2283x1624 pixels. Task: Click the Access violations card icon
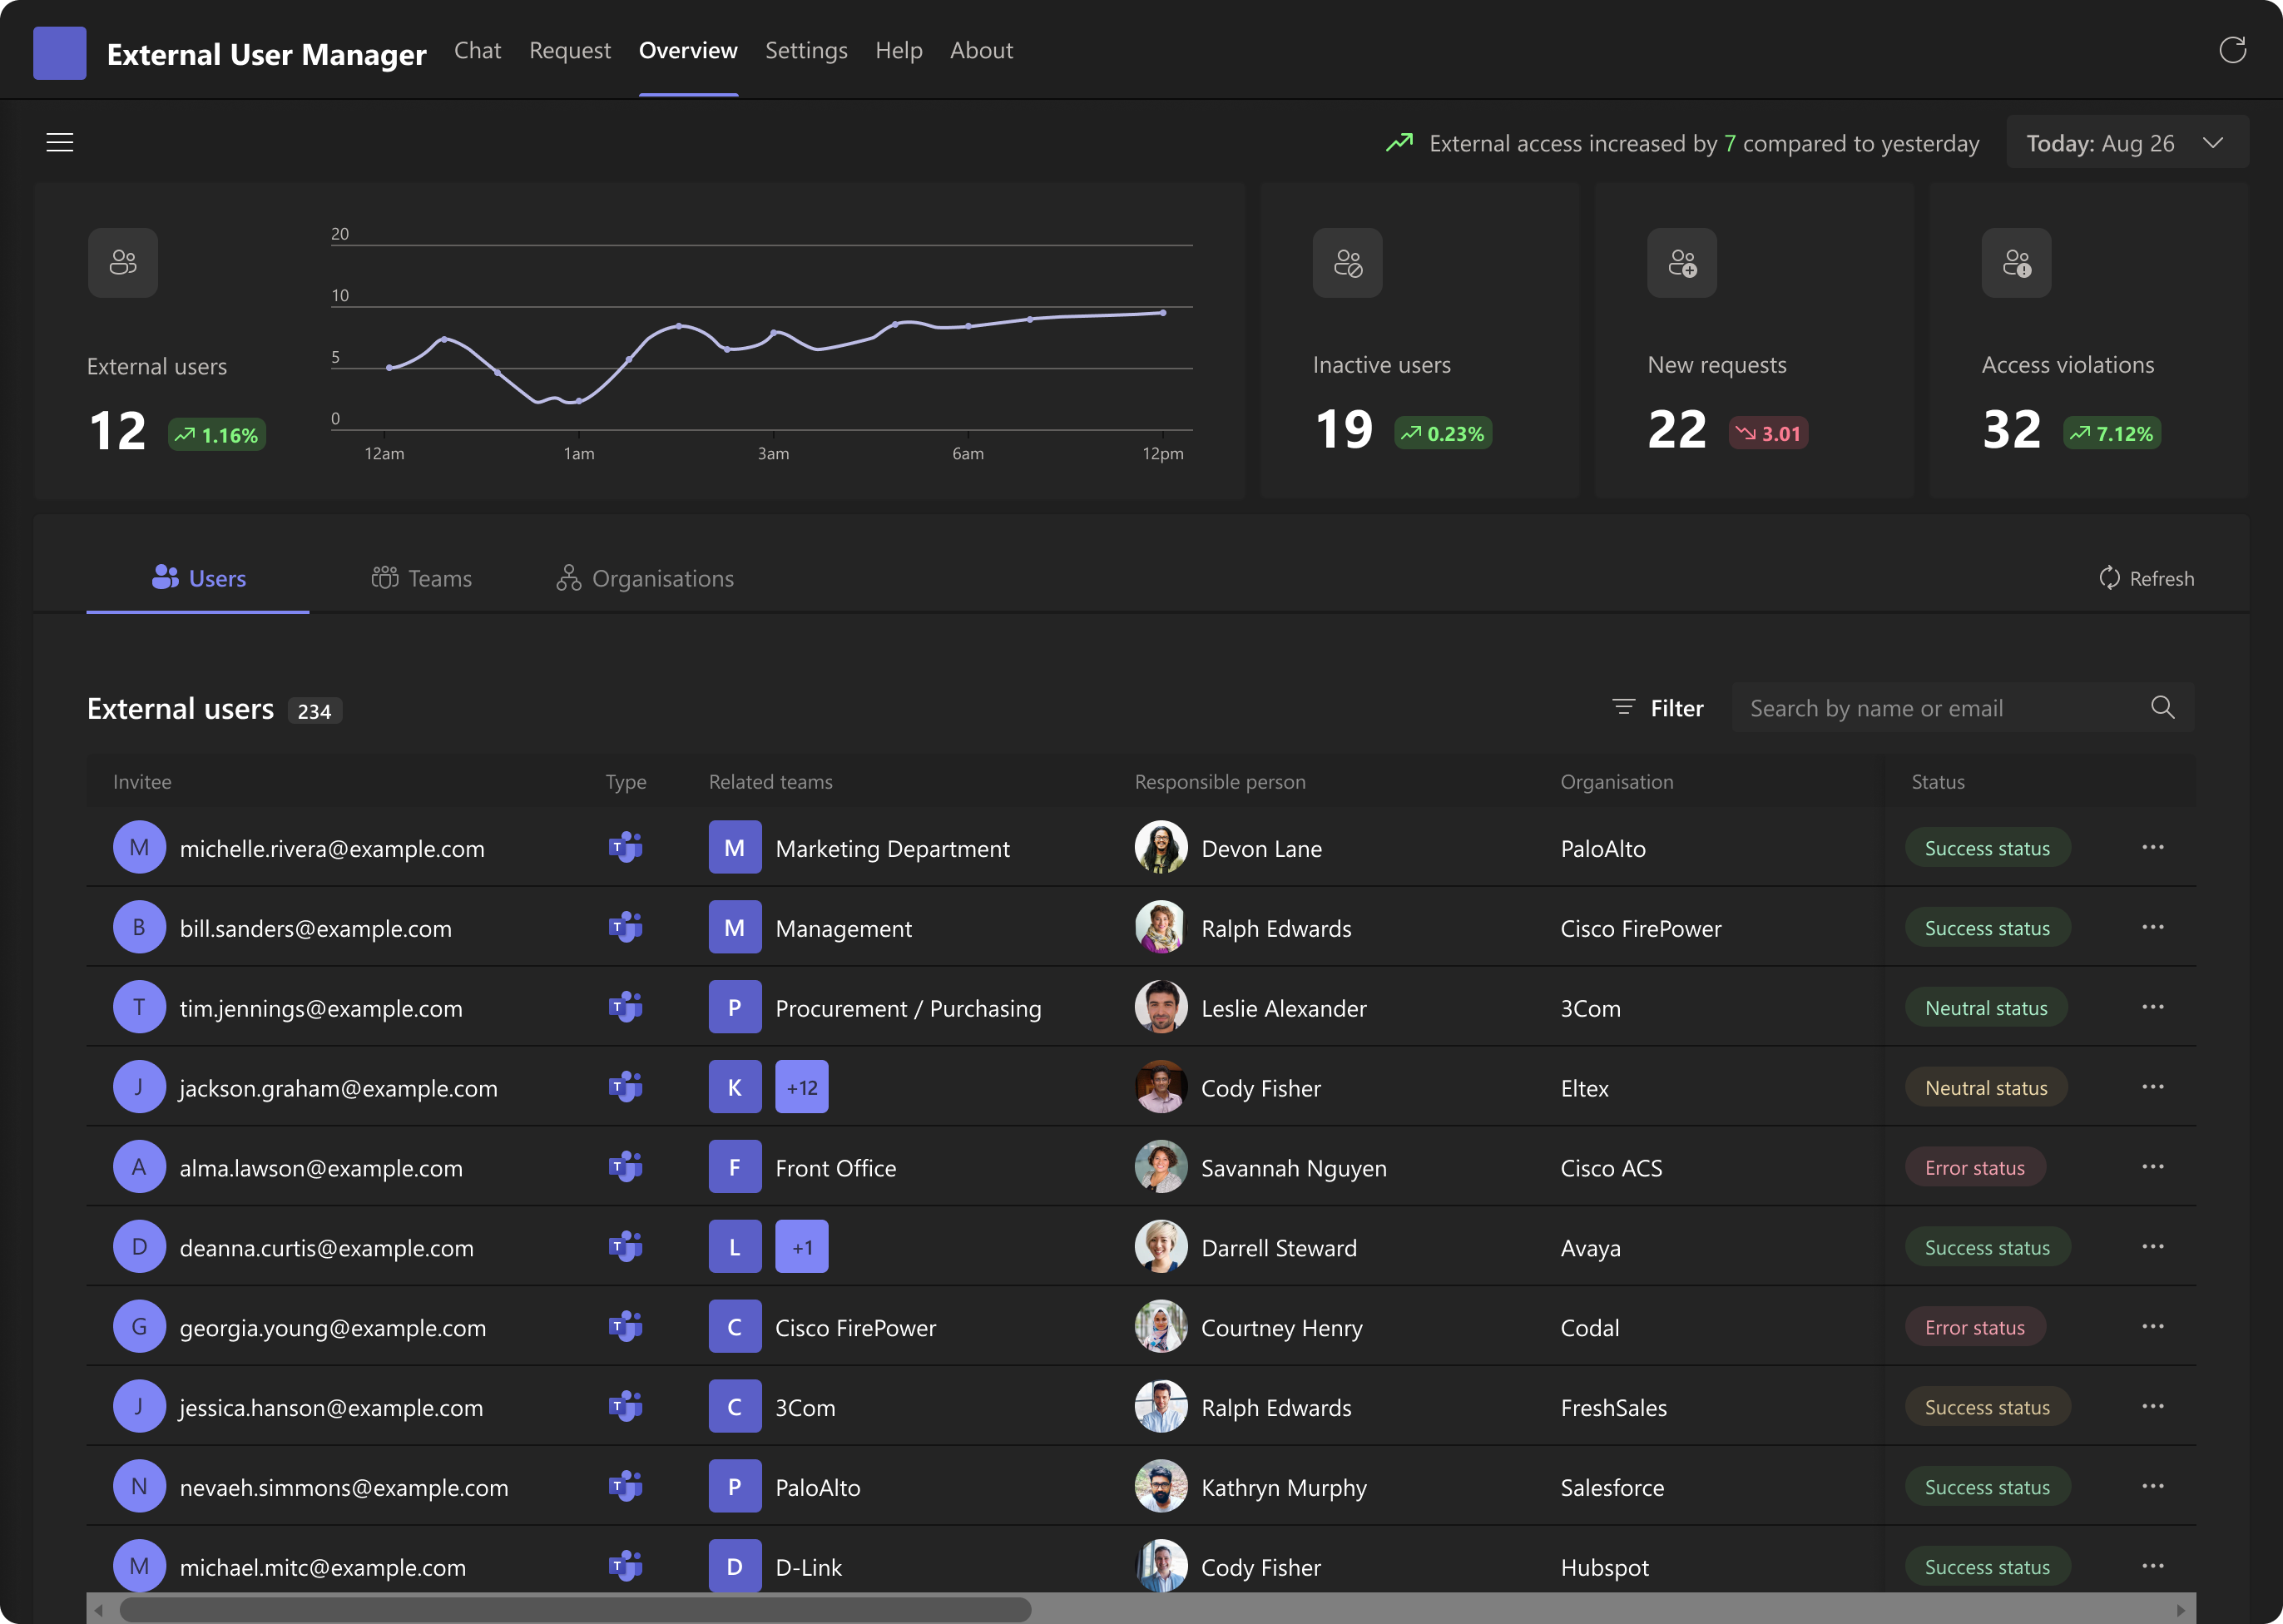point(2016,263)
